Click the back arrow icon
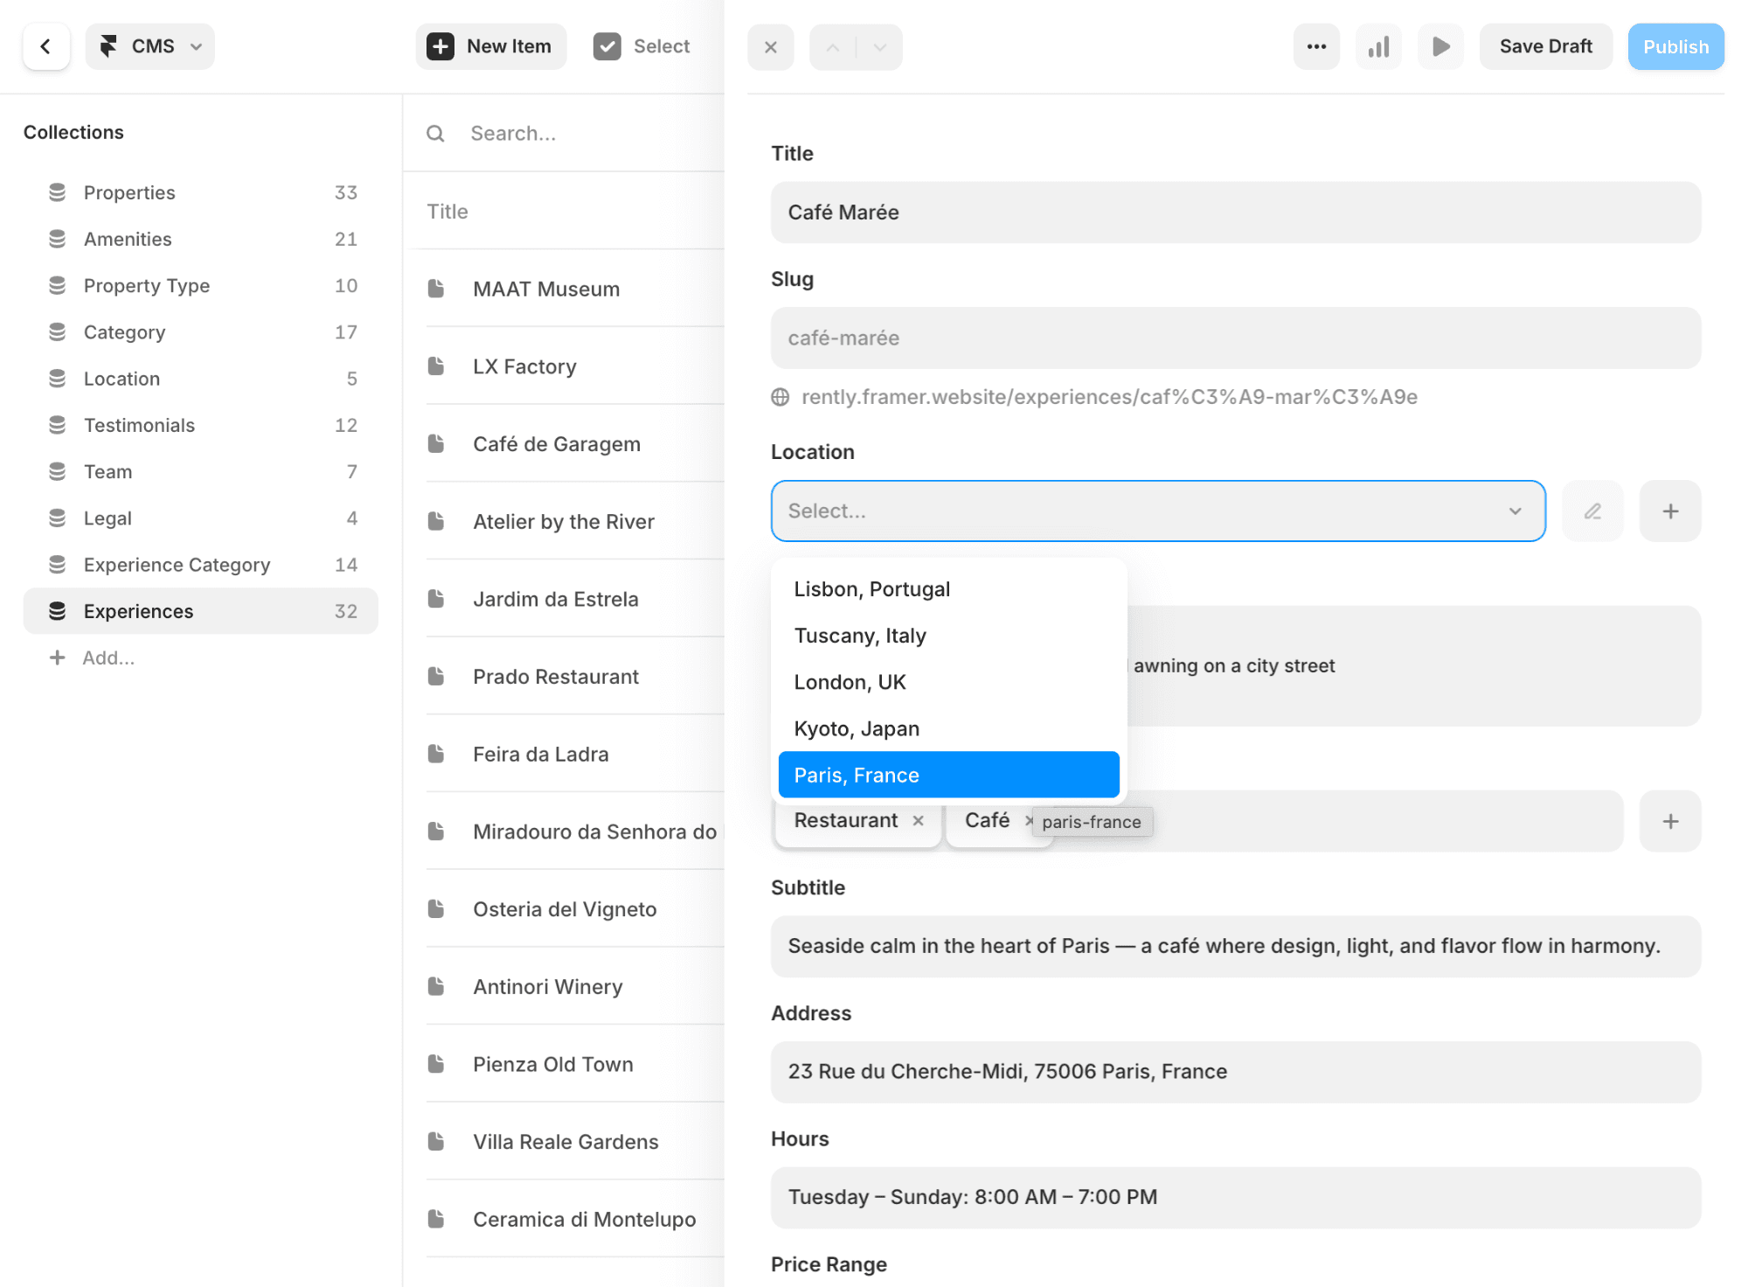The width and height of the screenshot is (1748, 1287). 45,46
